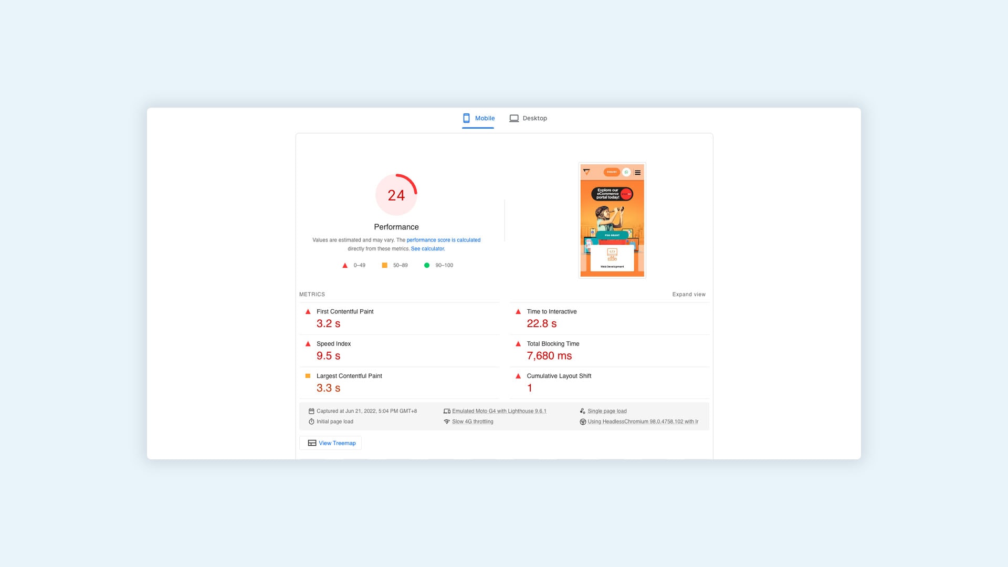Image resolution: width=1008 pixels, height=567 pixels.
Task: Click the orange 50-89 score range indicator
Action: pos(386,265)
